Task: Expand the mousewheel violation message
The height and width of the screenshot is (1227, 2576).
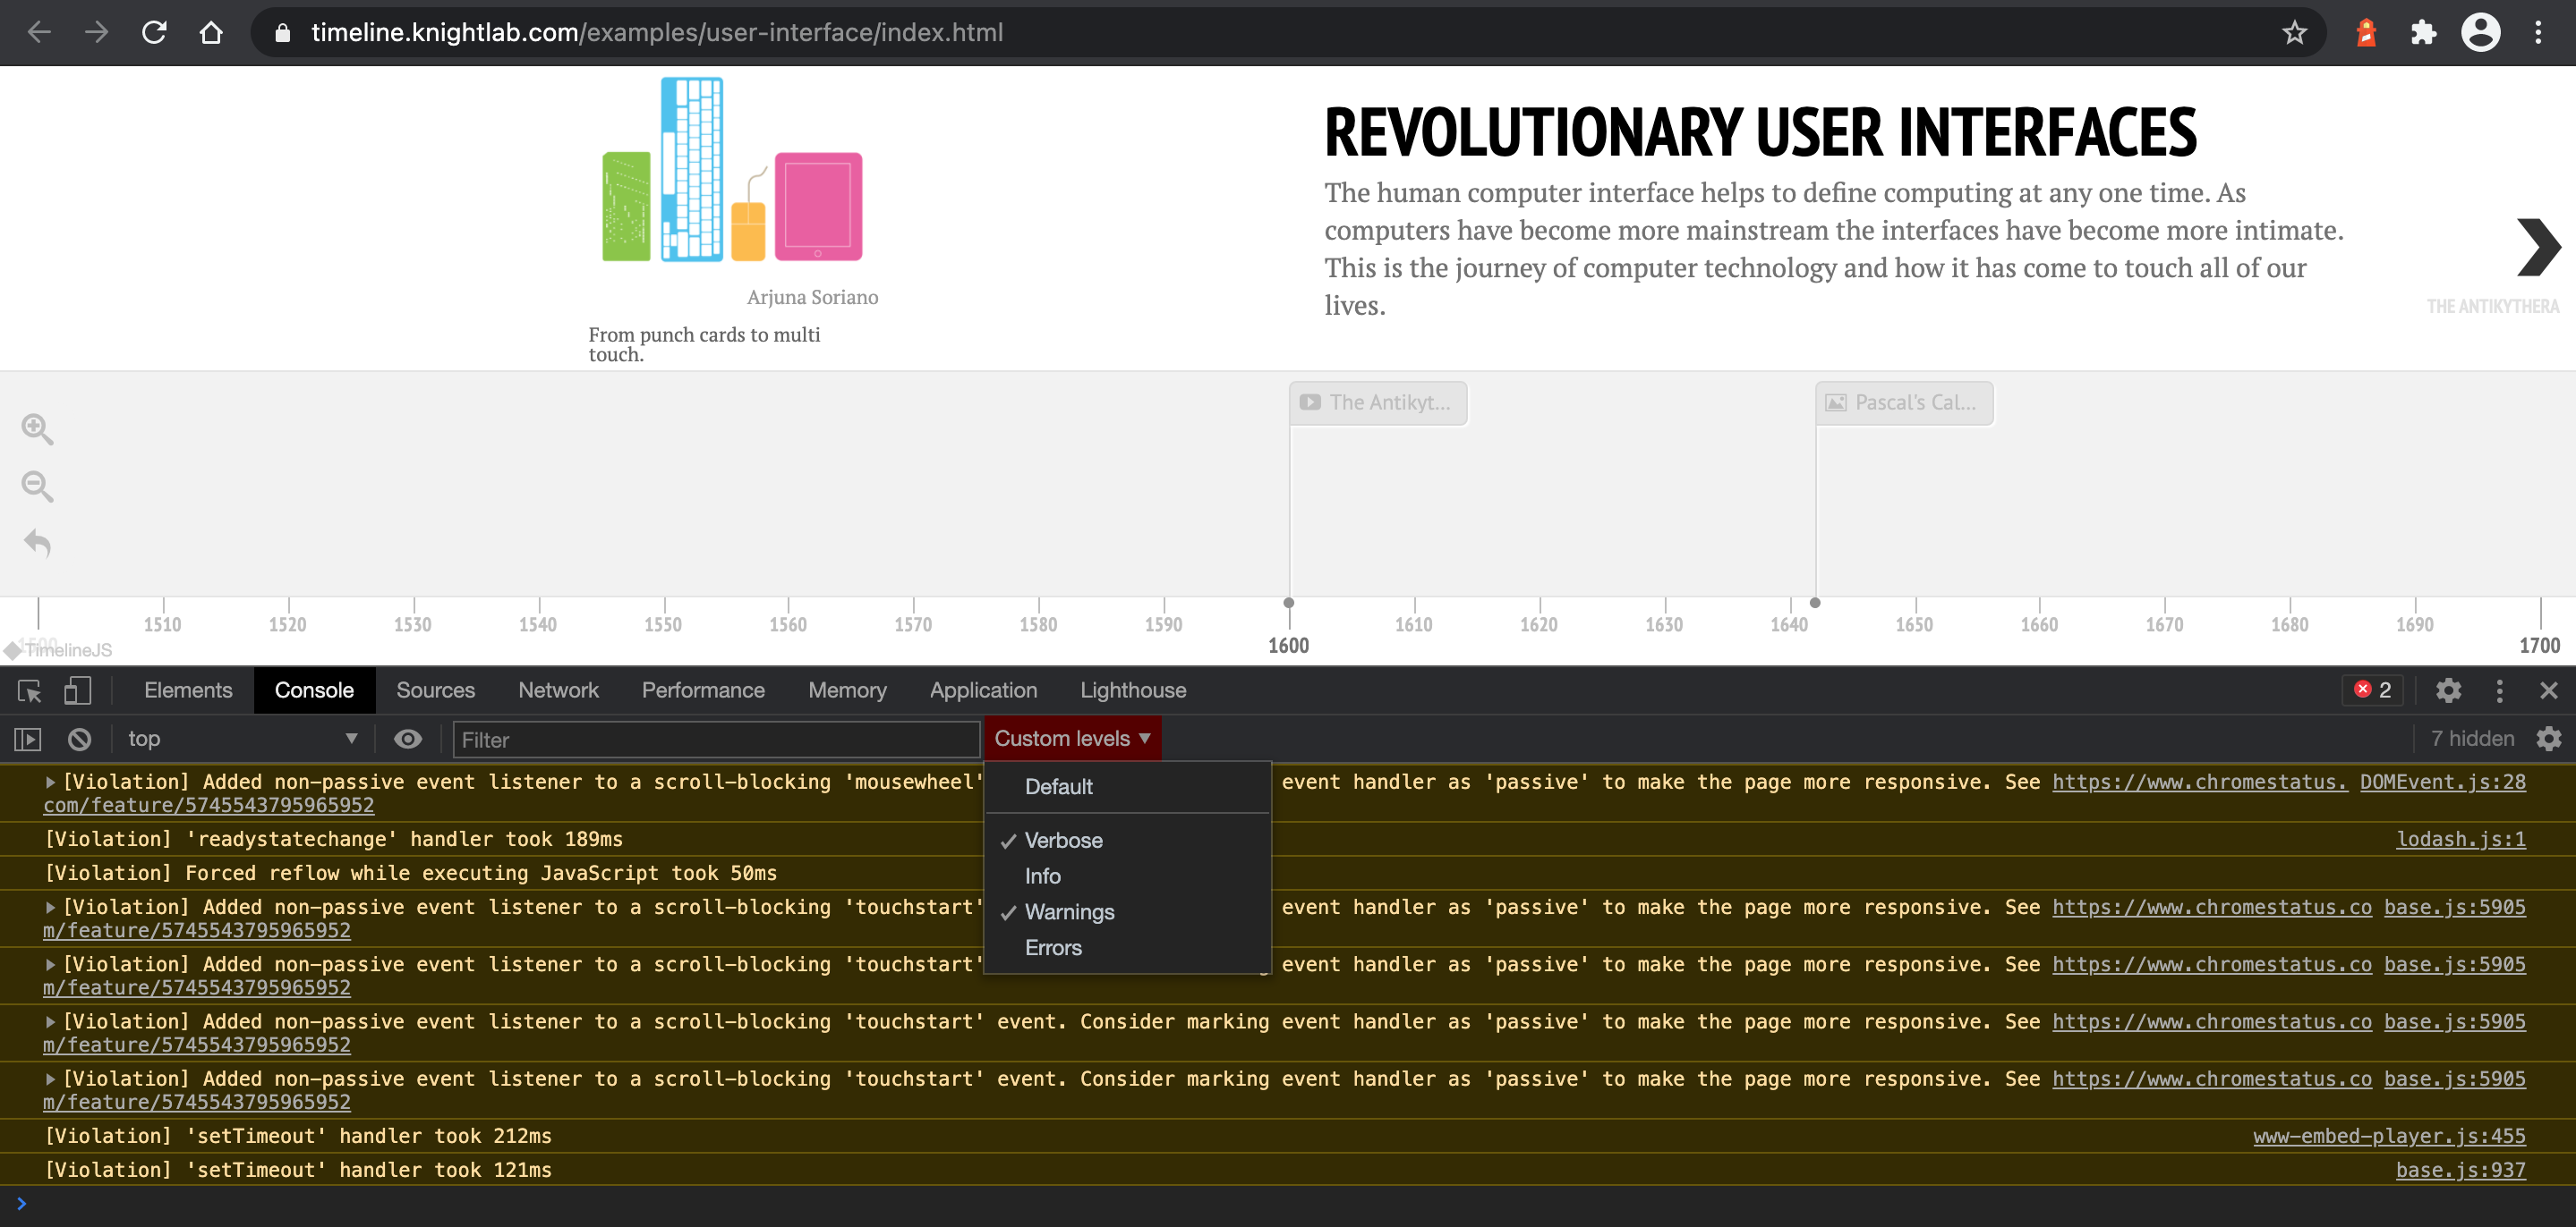Action: (50, 783)
